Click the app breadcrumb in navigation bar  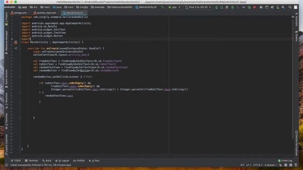[23, 8]
